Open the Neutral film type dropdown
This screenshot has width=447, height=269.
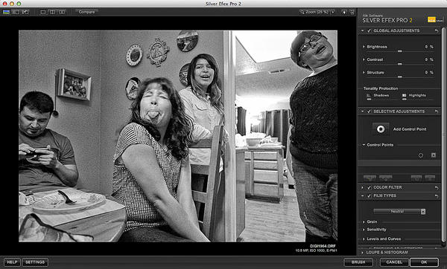pos(399,211)
